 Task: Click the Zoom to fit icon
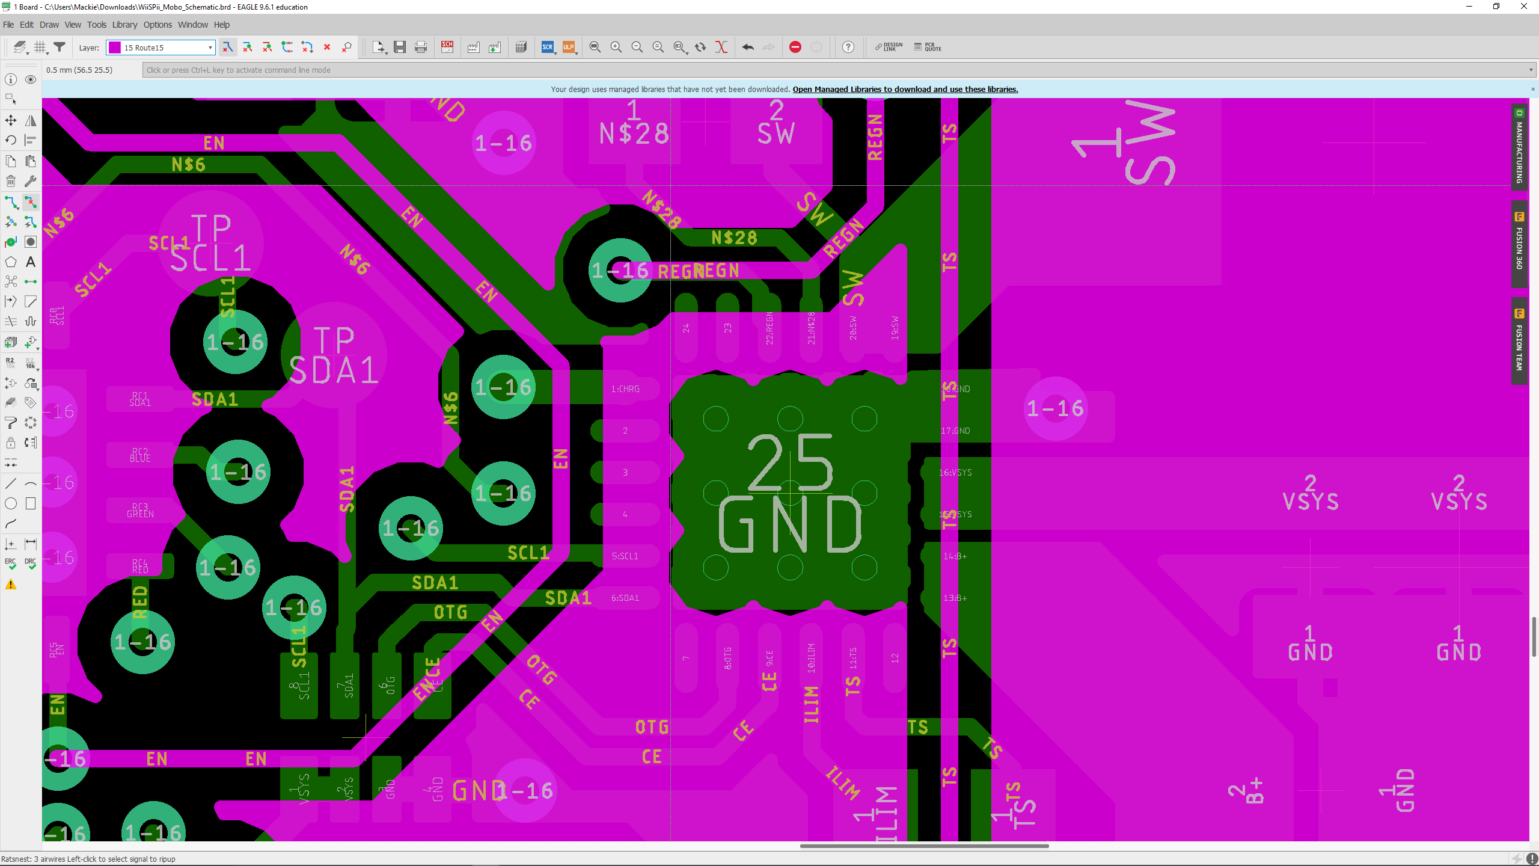[595, 47]
